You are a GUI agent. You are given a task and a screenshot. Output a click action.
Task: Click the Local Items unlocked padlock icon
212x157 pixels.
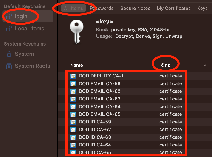(x=9, y=29)
